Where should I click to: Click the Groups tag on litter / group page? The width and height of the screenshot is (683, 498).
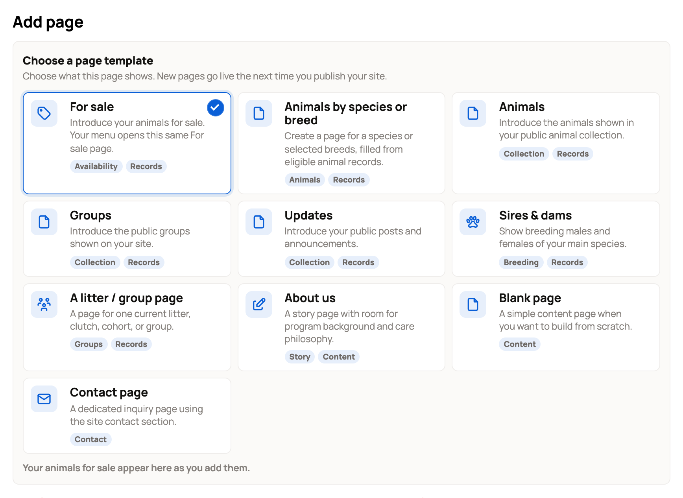89,344
